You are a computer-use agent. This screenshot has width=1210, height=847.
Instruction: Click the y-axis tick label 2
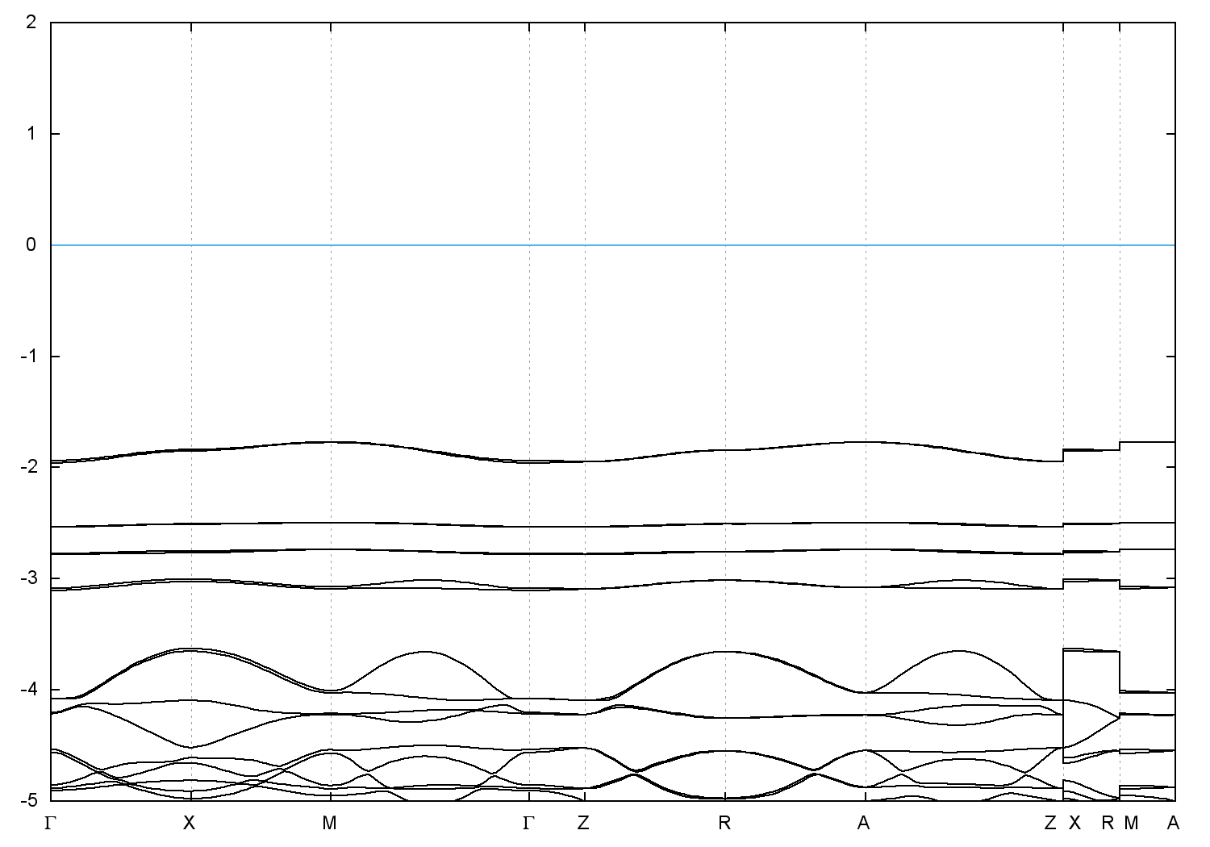(x=31, y=22)
